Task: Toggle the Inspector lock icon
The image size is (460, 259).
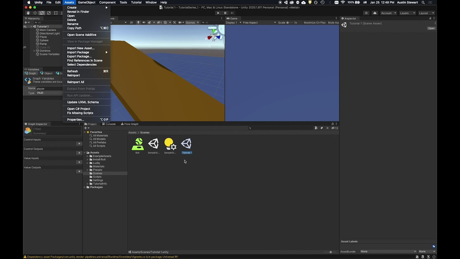Action: click(430, 18)
